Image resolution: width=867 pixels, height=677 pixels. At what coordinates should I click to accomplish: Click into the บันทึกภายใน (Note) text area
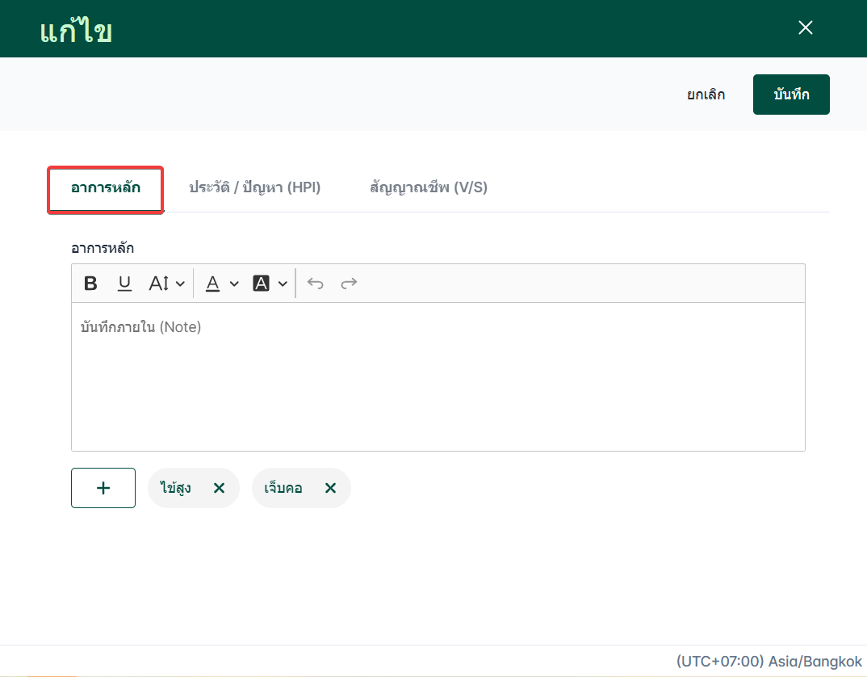coord(438,377)
